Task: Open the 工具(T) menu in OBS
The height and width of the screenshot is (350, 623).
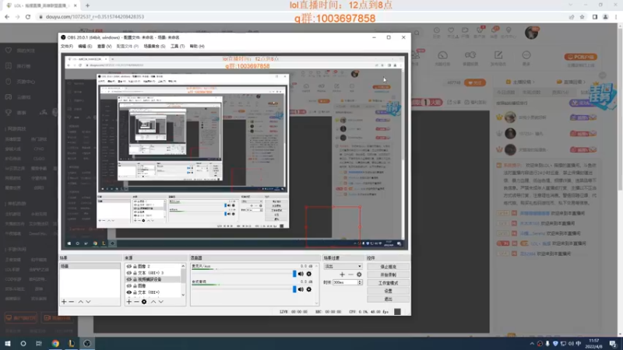Action: (178, 47)
